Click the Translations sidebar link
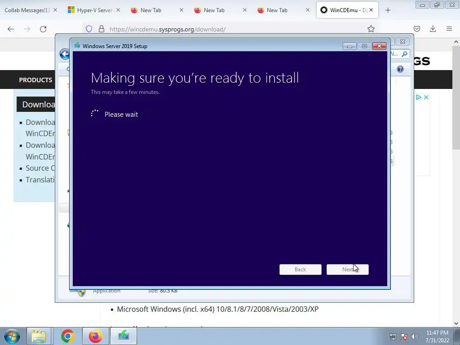Image resolution: width=460 pixels, height=345 pixels. coord(40,180)
